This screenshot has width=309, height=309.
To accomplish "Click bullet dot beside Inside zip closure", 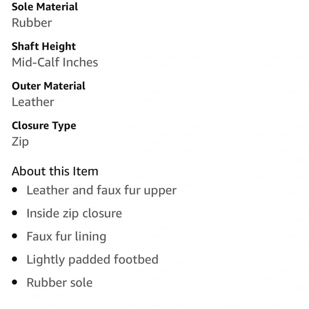I will [14, 213].
